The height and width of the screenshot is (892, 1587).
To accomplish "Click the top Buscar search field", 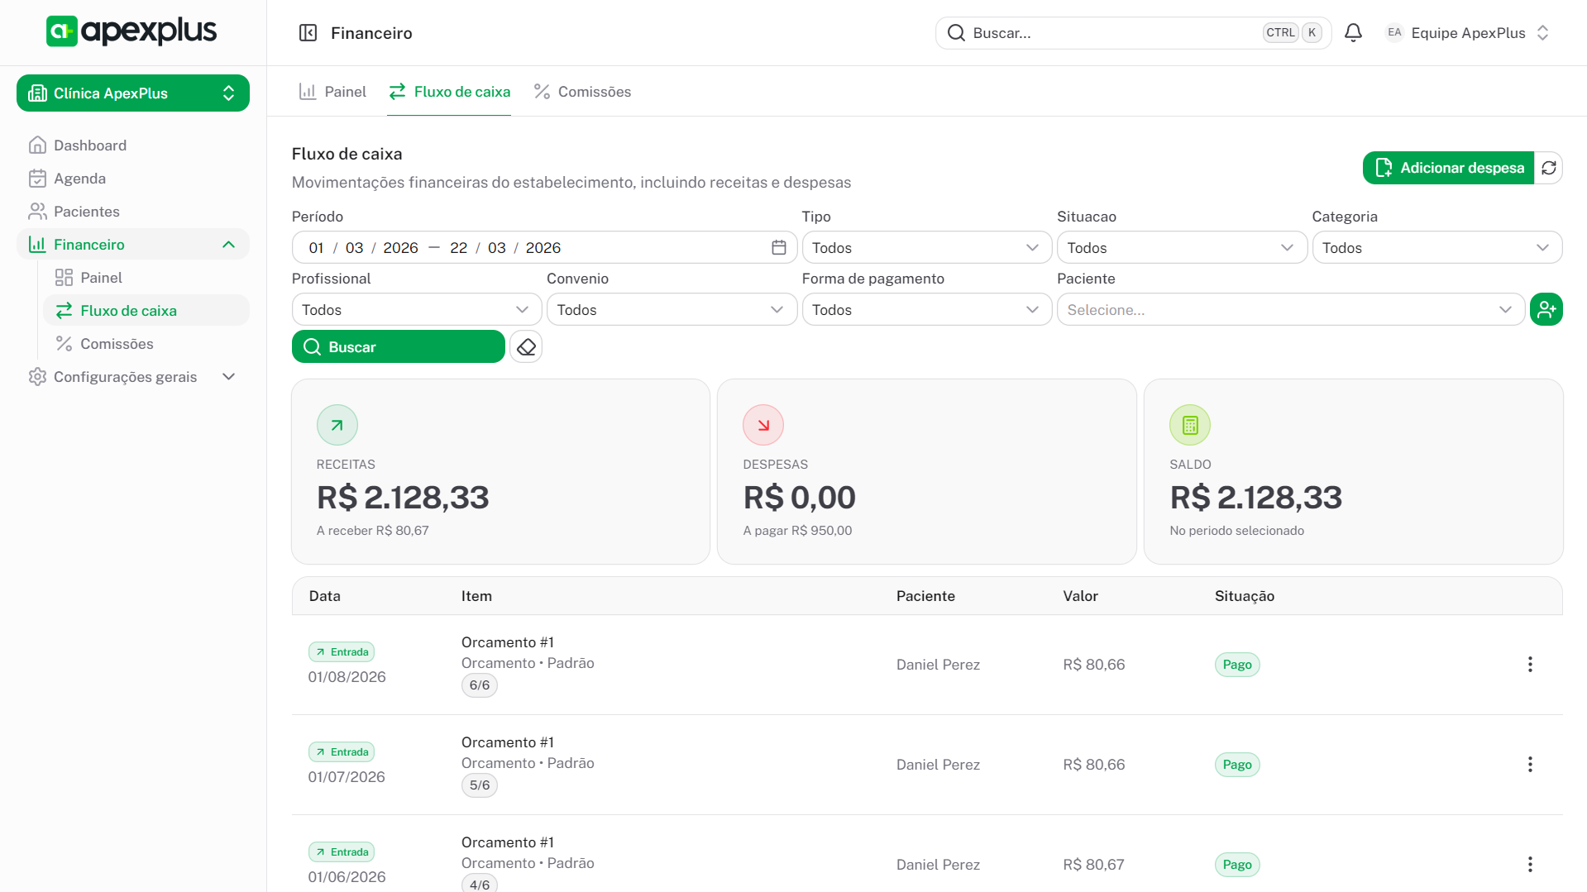I will coord(1108,33).
